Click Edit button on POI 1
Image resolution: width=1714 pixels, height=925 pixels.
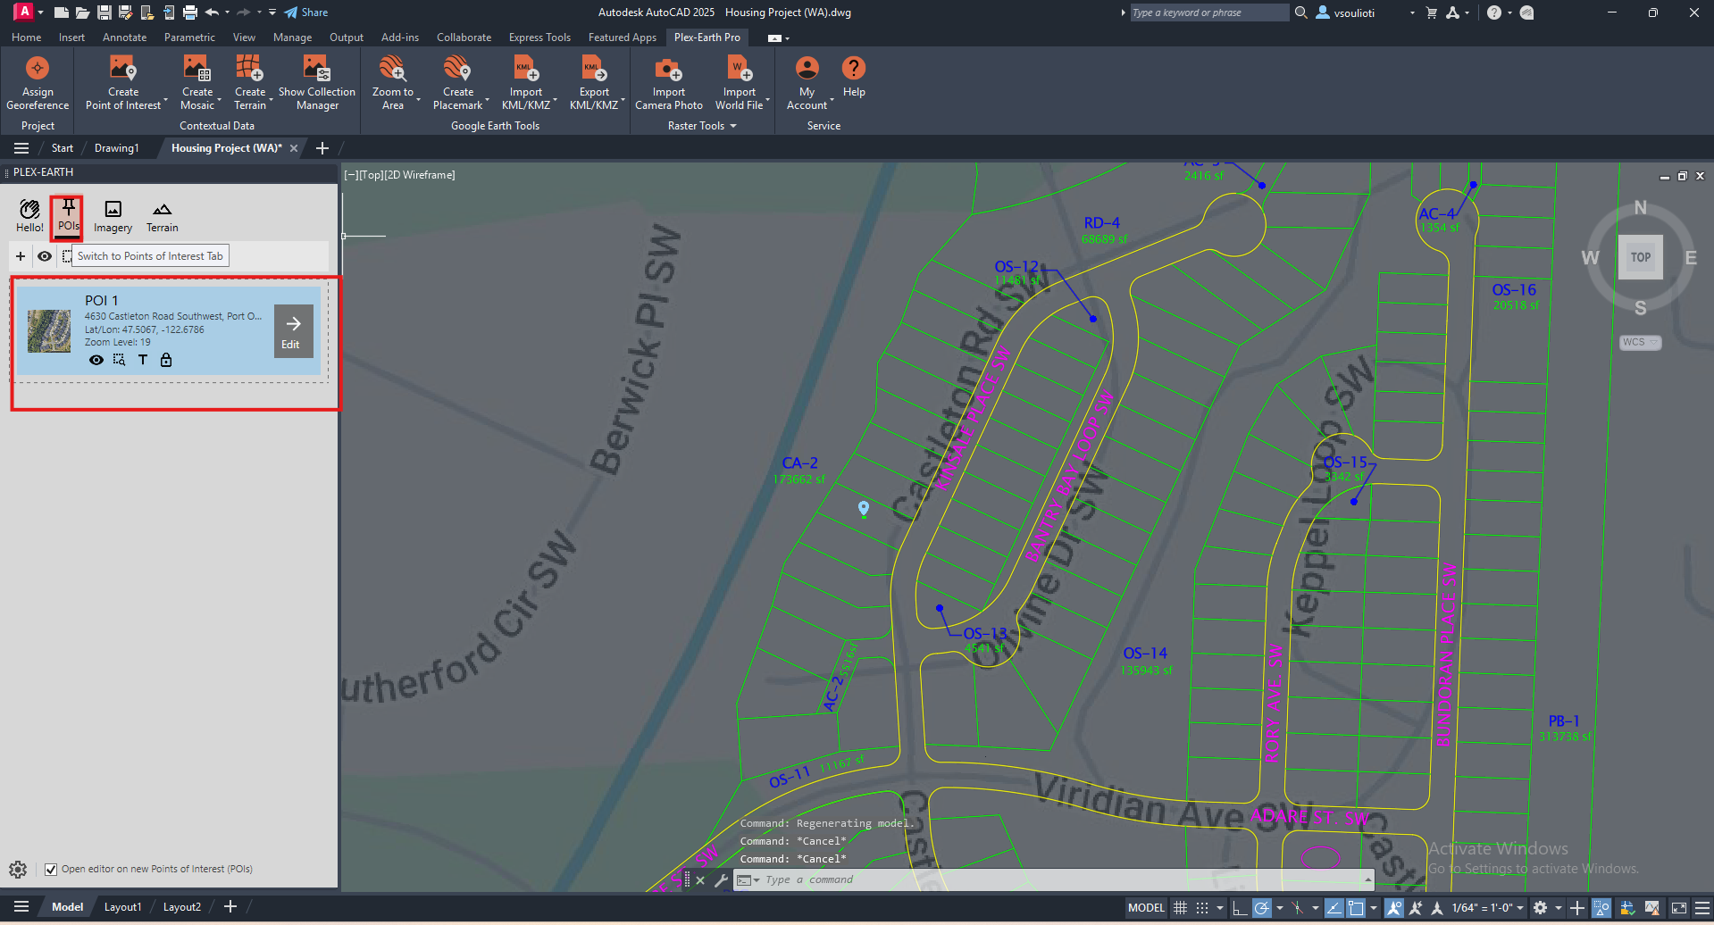(x=293, y=331)
